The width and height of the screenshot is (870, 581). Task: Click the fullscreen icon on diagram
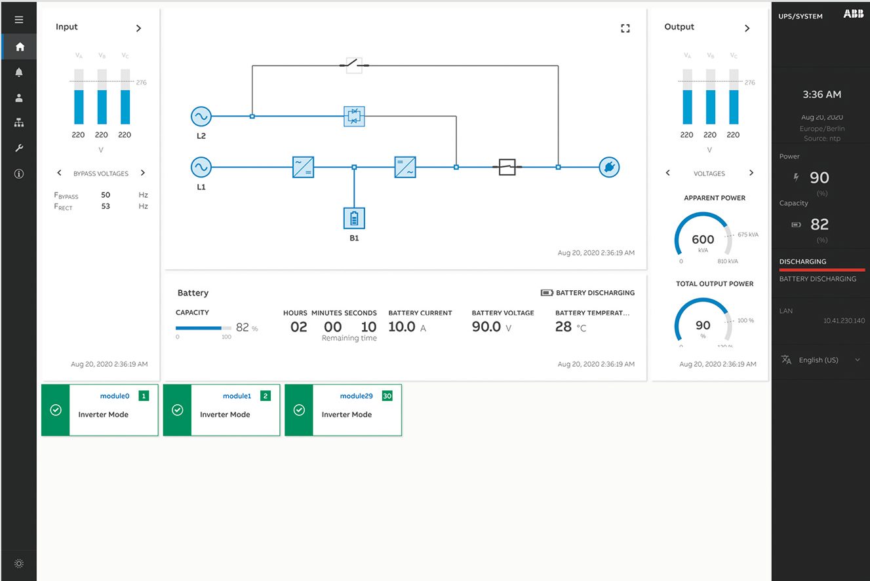625,28
